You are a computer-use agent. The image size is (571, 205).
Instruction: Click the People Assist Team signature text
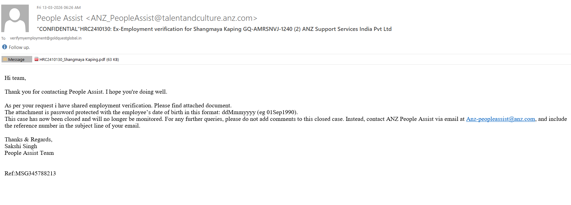pos(29,153)
